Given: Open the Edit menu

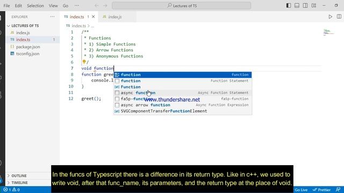Looking at the screenshot, I should (18, 6).
